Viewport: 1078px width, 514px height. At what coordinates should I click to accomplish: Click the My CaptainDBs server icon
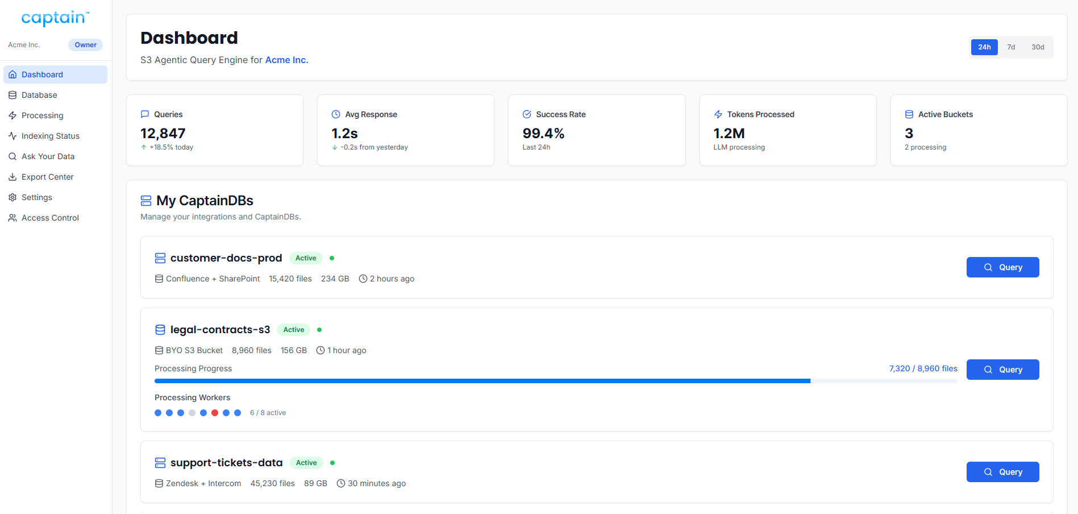[x=146, y=201]
